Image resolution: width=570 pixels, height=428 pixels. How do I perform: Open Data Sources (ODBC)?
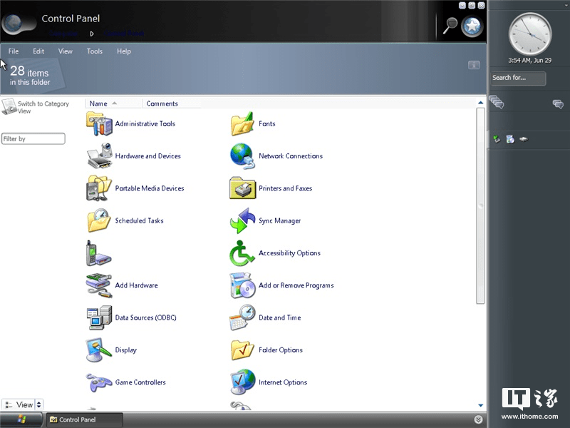point(145,317)
